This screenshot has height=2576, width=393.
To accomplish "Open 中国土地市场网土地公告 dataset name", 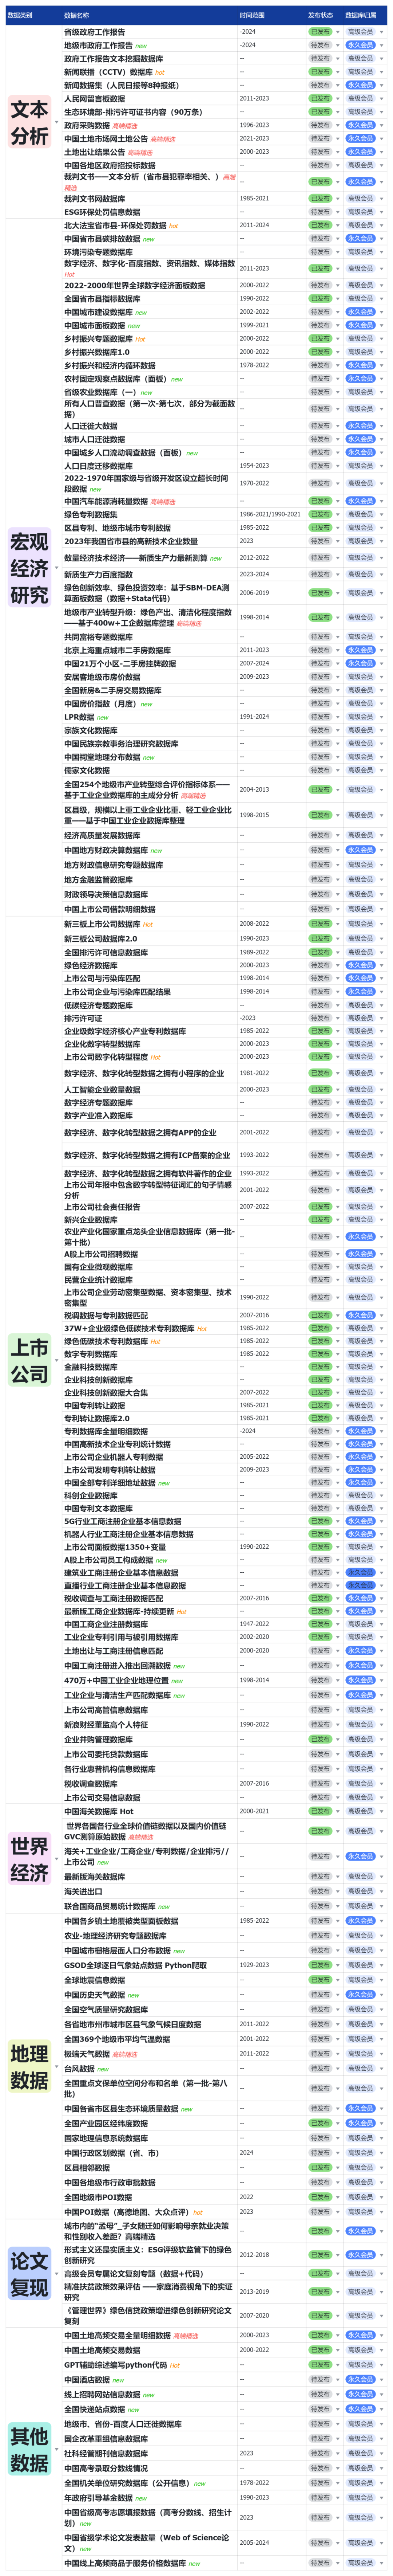I will coord(106,139).
